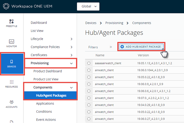The image size is (184, 123).
Task: Open Event Actions under Components
Action: pyautogui.click(x=46, y=120)
